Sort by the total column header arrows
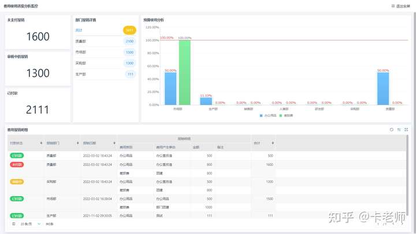 273,143
